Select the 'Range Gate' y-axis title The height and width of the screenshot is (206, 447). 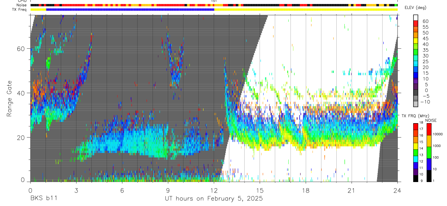[x=9, y=99]
